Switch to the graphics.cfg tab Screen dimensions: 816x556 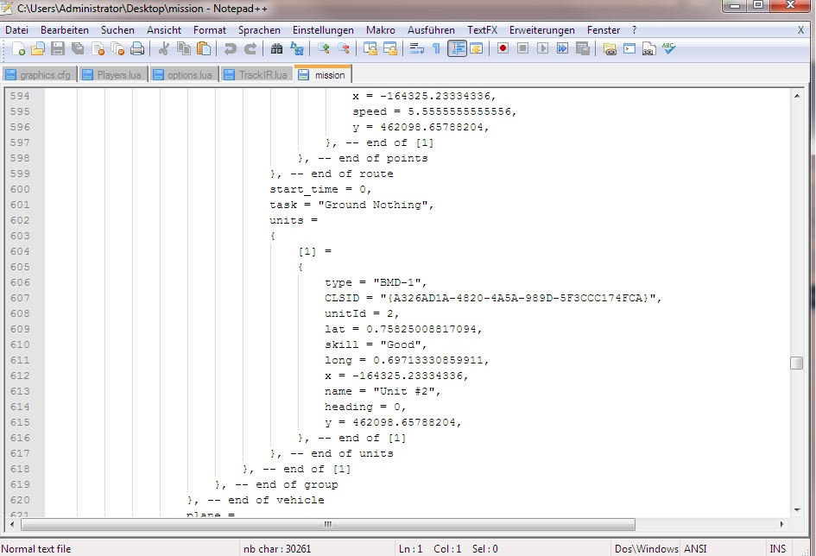coord(39,75)
